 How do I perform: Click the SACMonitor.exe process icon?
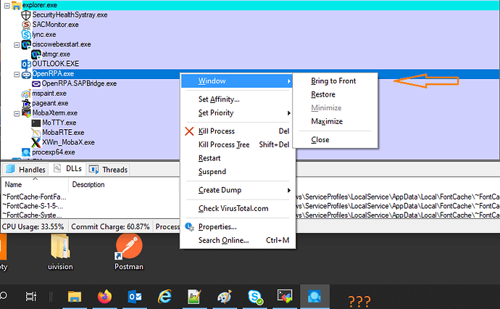pos(26,25)
